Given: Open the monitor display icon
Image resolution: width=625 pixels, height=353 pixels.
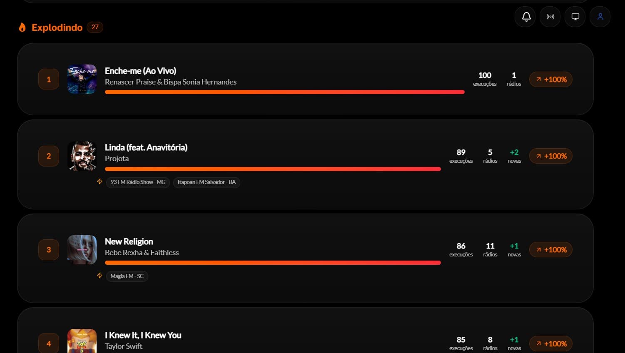Looking at the screenshot, I should (x=575, y=17).
